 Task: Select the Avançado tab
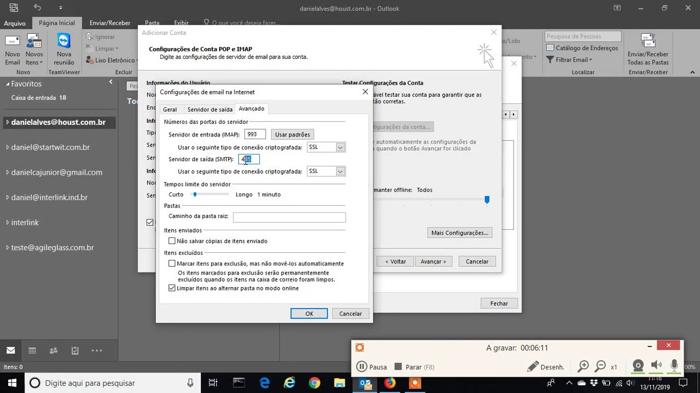[252, 109]
